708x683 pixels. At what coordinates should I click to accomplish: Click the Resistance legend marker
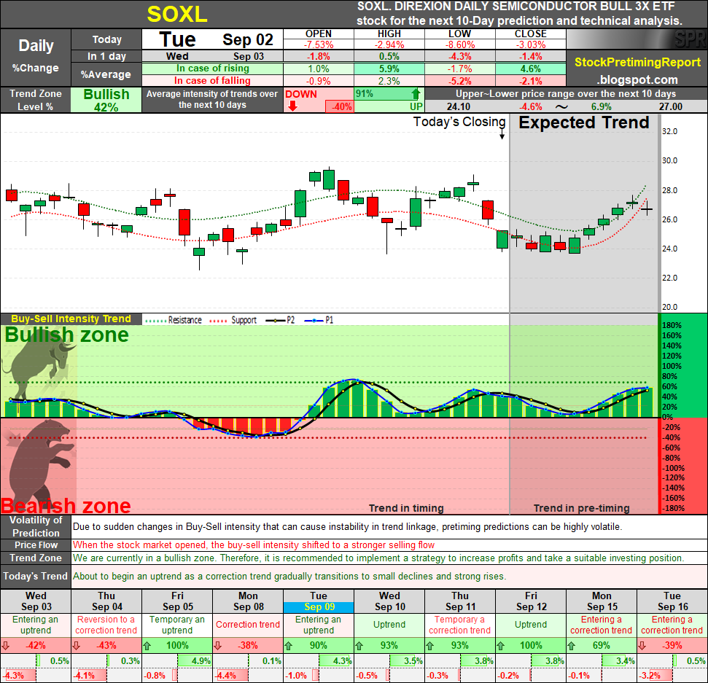155,321
